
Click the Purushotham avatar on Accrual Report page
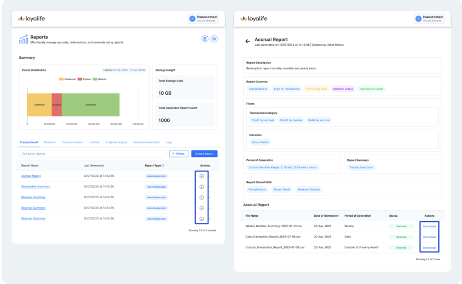tap(418, 19)
